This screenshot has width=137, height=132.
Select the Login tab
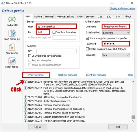(28, 16)
